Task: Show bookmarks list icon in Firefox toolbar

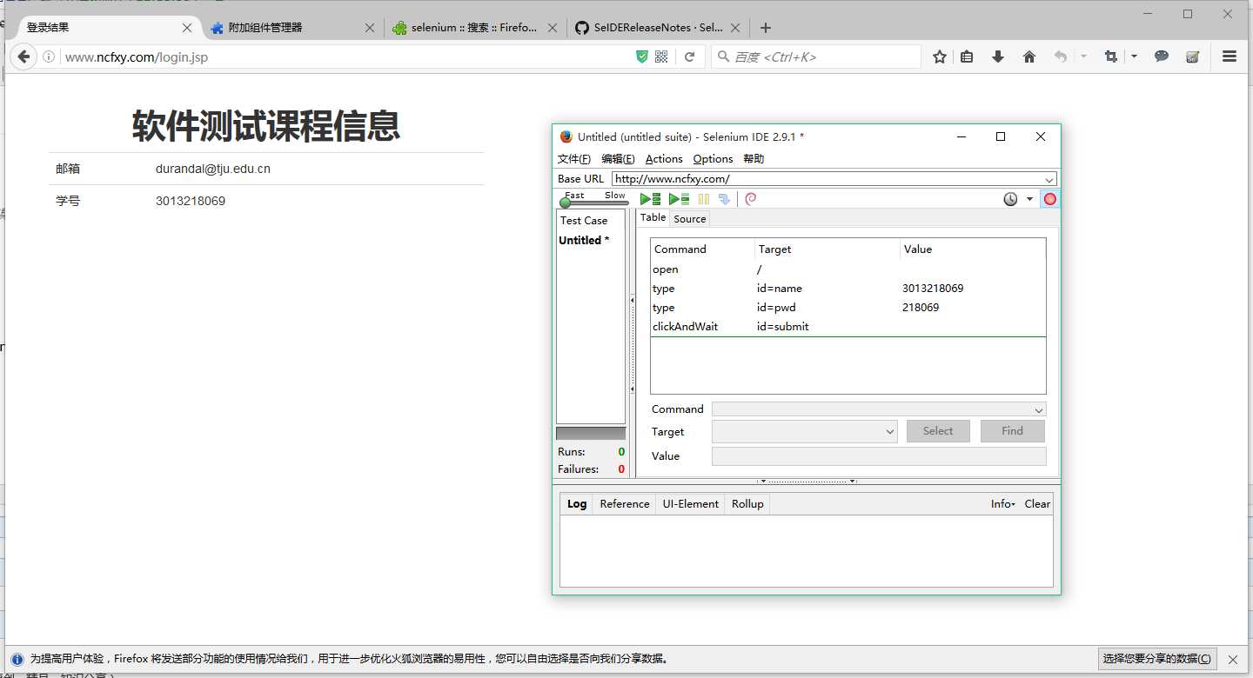Action: tap(967, 56)
